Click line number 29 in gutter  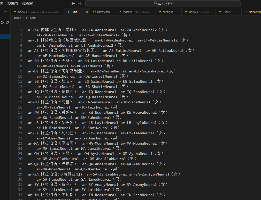pyautogui.click(x=20, y=174)
